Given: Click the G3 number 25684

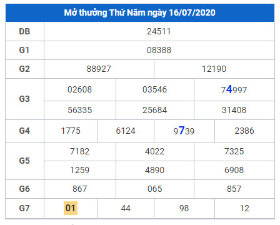Looking at the screenshot, I should (154, 110).
